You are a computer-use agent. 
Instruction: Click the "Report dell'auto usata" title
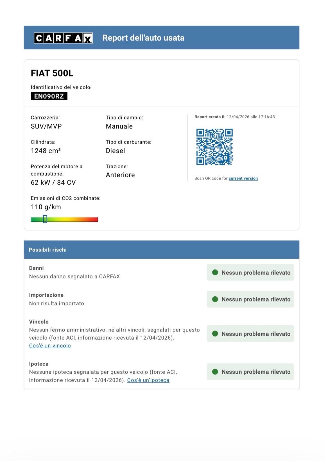pos(143,38)
